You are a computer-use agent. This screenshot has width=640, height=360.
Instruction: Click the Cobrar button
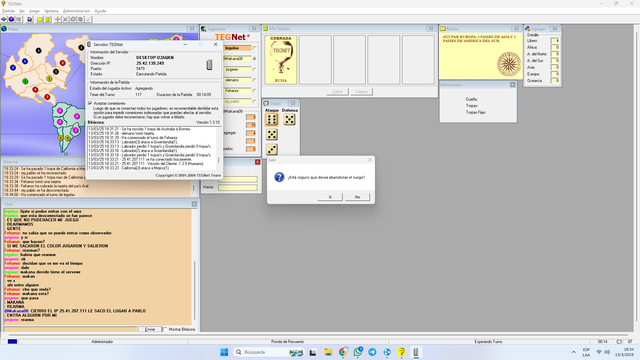tap(337, 92)
